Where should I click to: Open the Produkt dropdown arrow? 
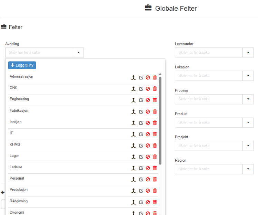click(248, 122)
